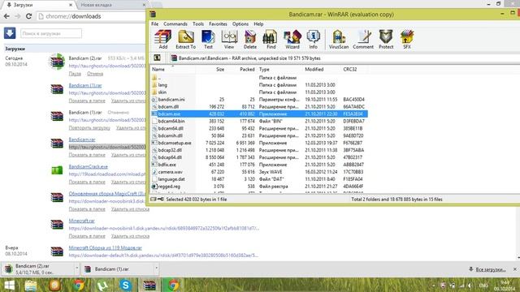This screenshot has height=292, width=520.
Task: Select bdcamsetup.exe in the list
Action: [259, 143]
